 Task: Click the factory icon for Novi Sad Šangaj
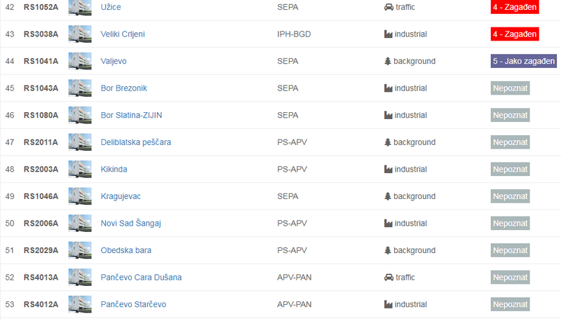pyautogui.click(x=388, y=224)
